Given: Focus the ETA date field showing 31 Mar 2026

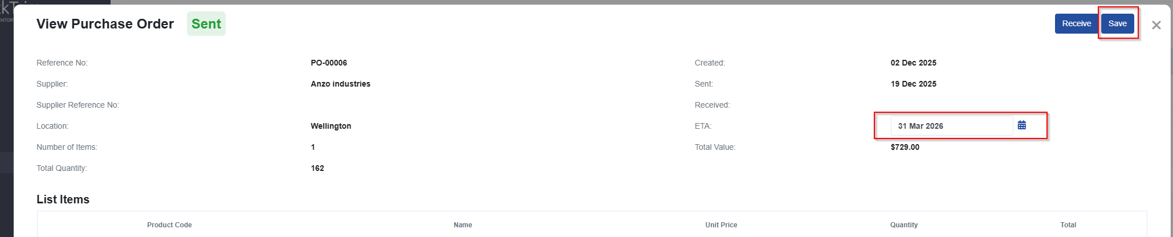Looking at the screenshot, I should (952, 126).
